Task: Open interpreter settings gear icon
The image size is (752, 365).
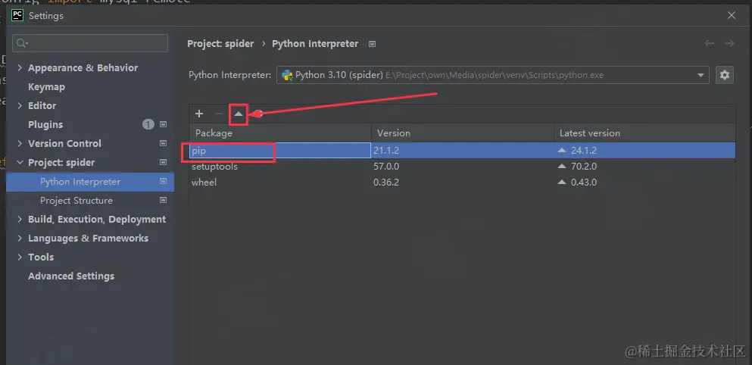Action: (725, 75)
